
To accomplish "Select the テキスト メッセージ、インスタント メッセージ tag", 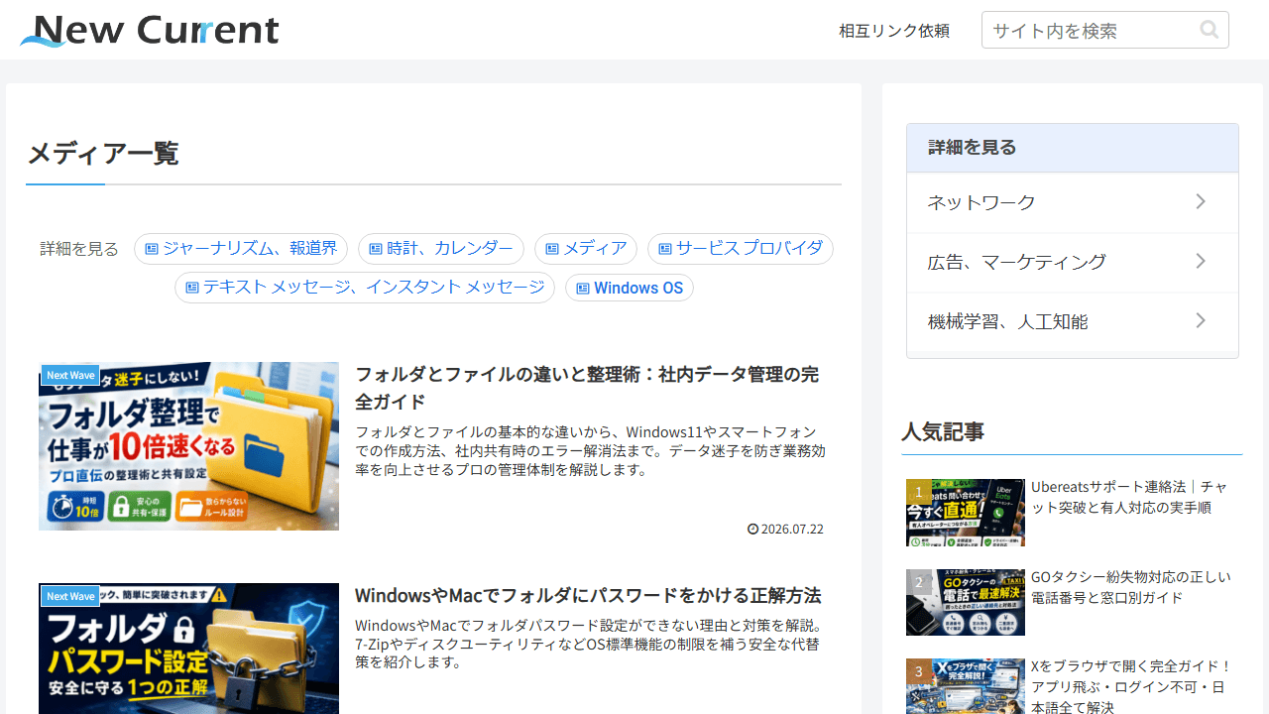I will [365, 288].
